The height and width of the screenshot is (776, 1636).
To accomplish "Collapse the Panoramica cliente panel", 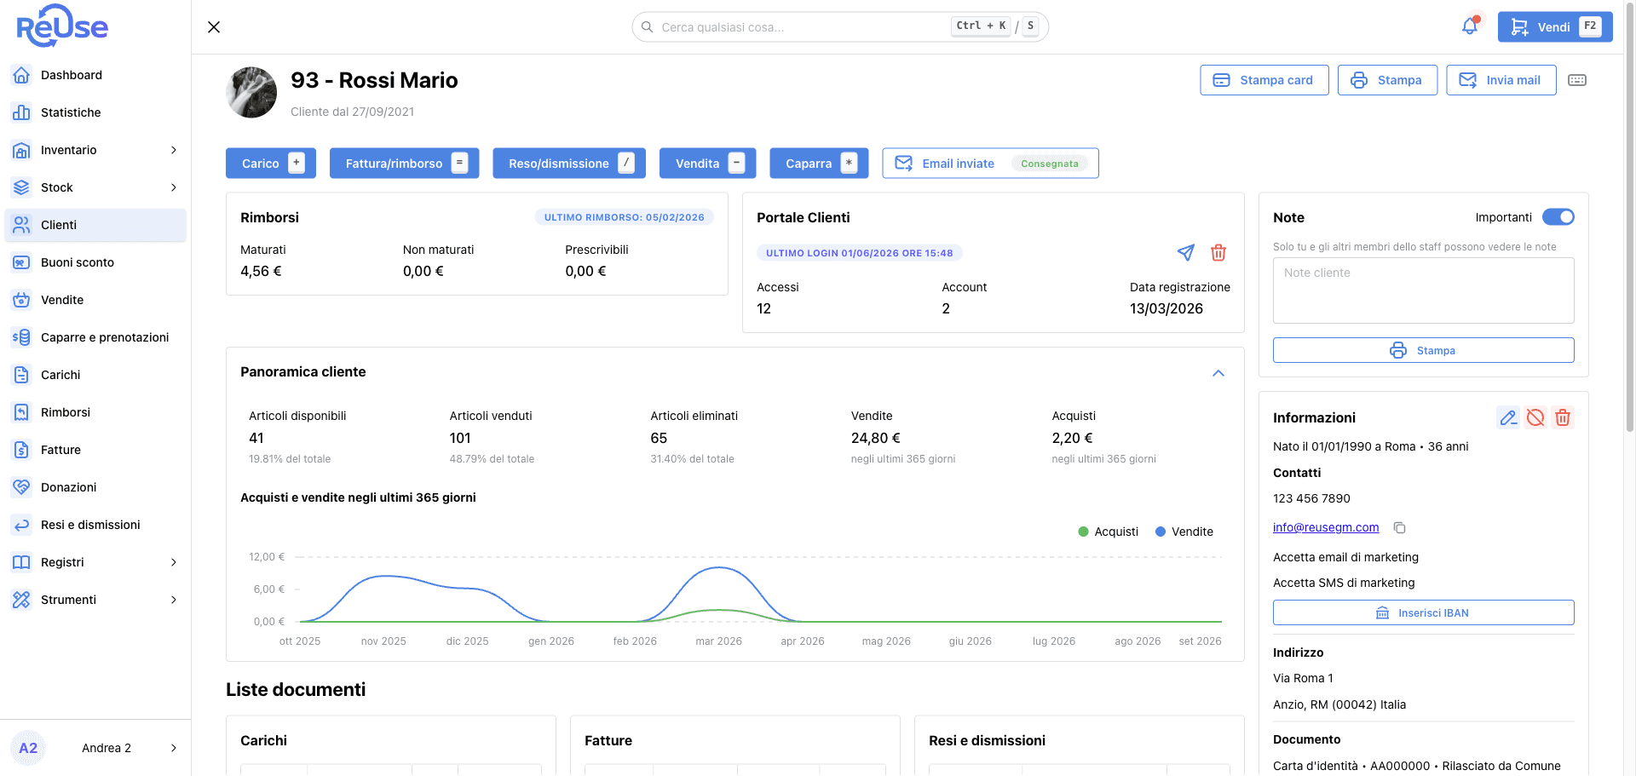I will (x=1218, y=373).
